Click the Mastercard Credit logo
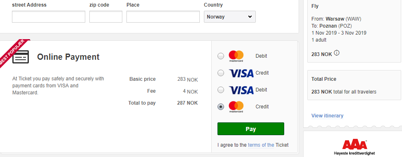402x157 pixels. tap(236, 107)
